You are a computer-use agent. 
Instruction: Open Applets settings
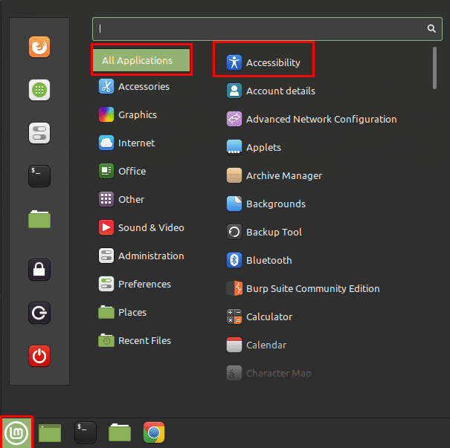(x=254, y=147)
